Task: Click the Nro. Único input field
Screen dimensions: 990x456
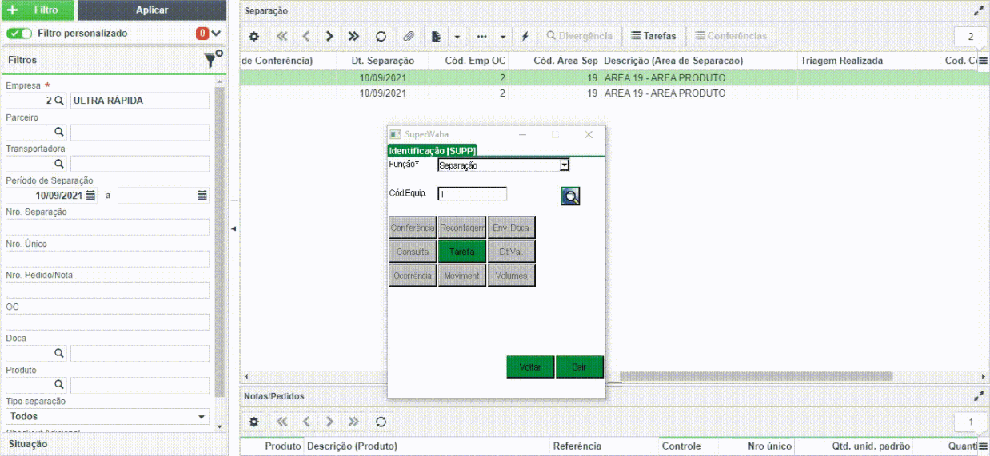Action: coord(108,259)
